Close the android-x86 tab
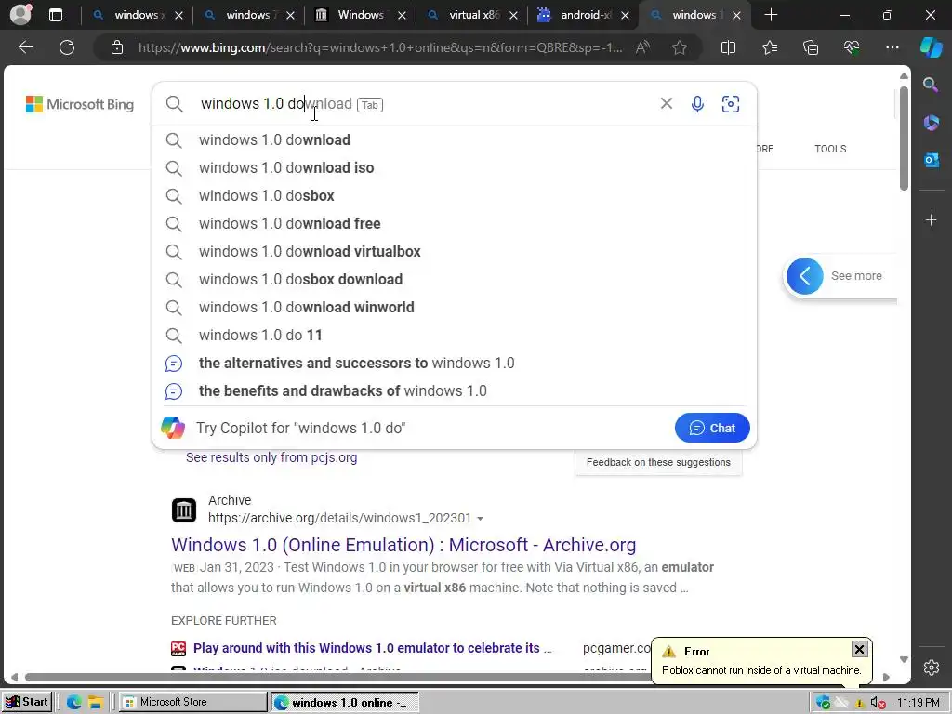The width and height of the screenshot is (952, 714). pyautogui.click(x=626, y=15)
